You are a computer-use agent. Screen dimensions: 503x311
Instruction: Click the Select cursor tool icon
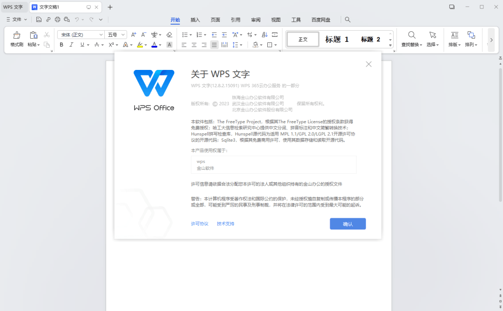(x=433, y=35)
